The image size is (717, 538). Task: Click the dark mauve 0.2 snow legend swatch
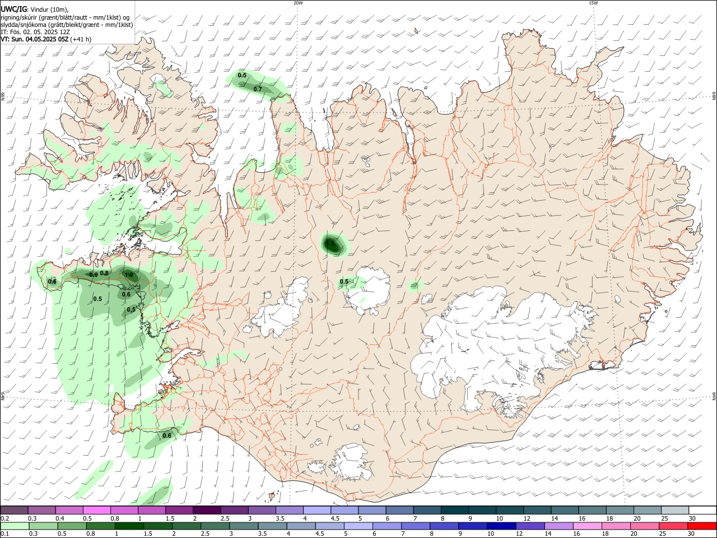click(14, 510)
